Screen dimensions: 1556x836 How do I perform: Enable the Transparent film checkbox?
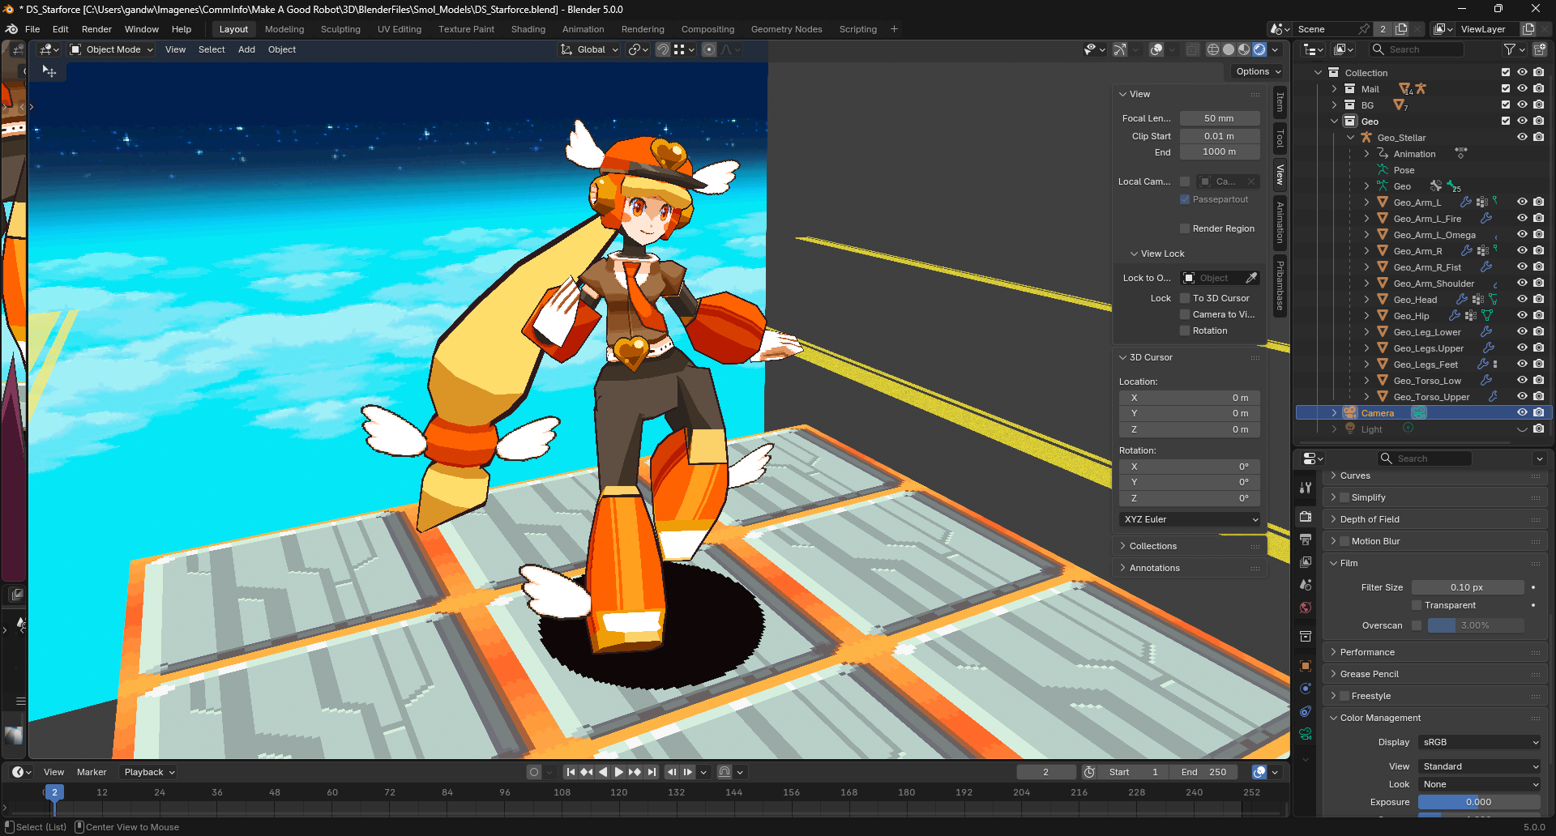coord(1417,605)
